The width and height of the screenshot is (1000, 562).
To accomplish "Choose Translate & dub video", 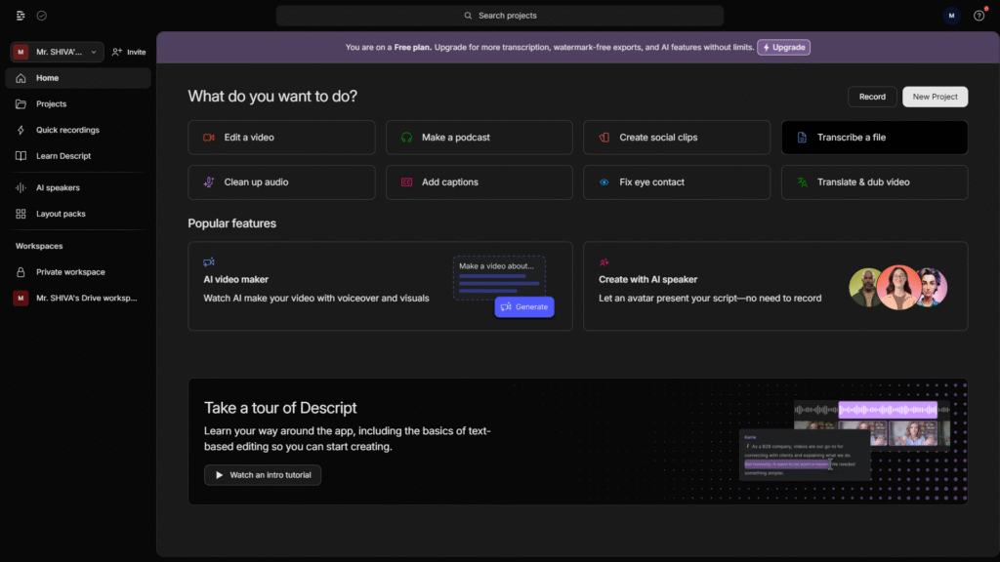I will (874, 182).
